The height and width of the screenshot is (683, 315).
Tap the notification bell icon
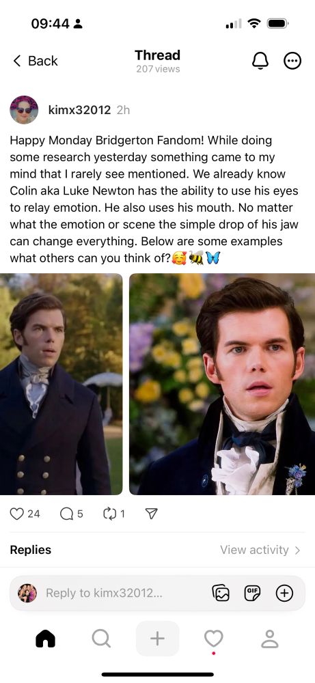[x=260, y=61]
